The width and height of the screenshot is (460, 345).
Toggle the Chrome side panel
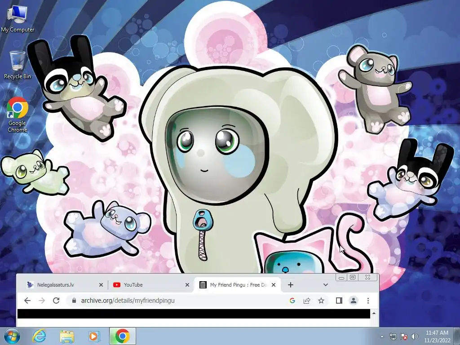pyautogui.click(x=339, y=301)
